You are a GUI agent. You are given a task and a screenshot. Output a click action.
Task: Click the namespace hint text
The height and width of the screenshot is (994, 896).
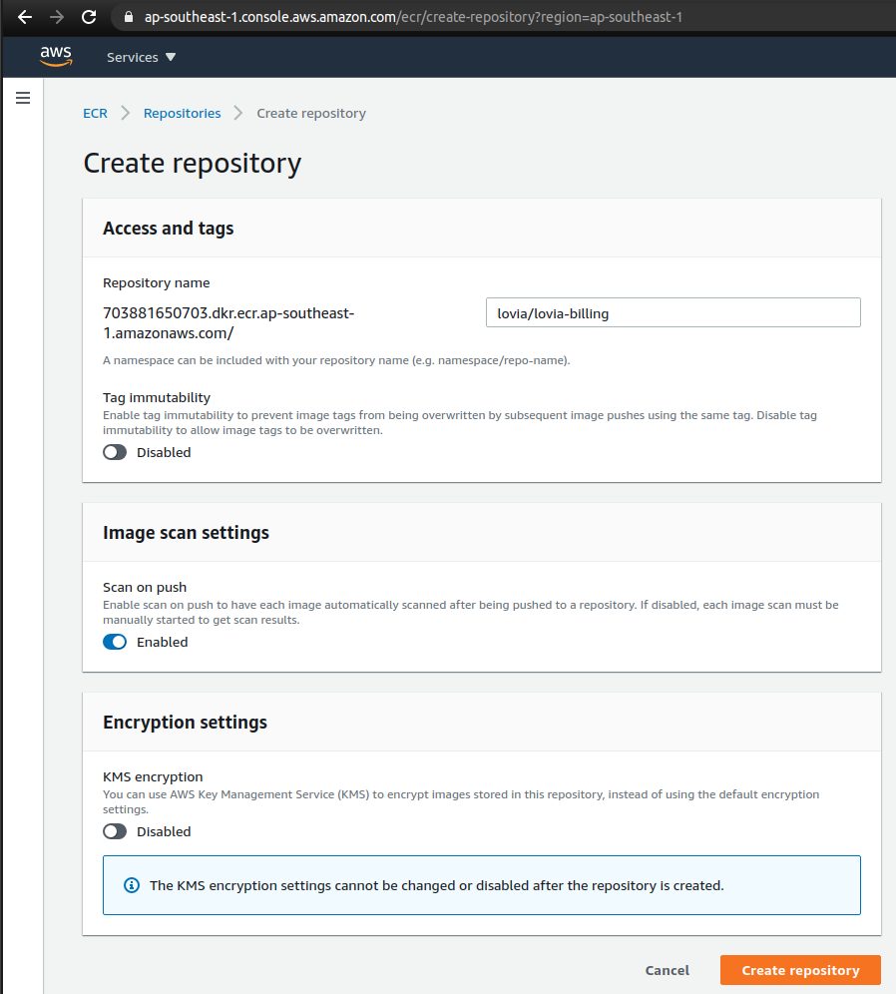point(336,360)
